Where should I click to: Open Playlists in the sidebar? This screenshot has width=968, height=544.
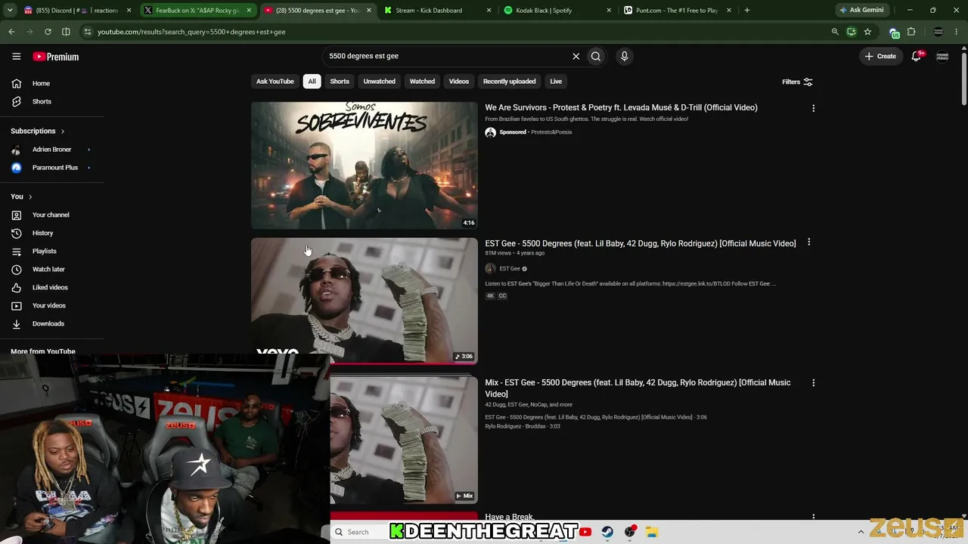(44, 251)
